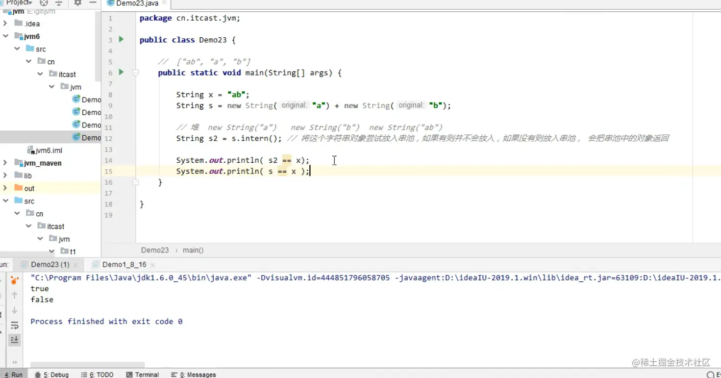Viewport: 721px width, 378px height.
Task: Click the down-arrow icon in Run console
Action: tap(14, 310)
